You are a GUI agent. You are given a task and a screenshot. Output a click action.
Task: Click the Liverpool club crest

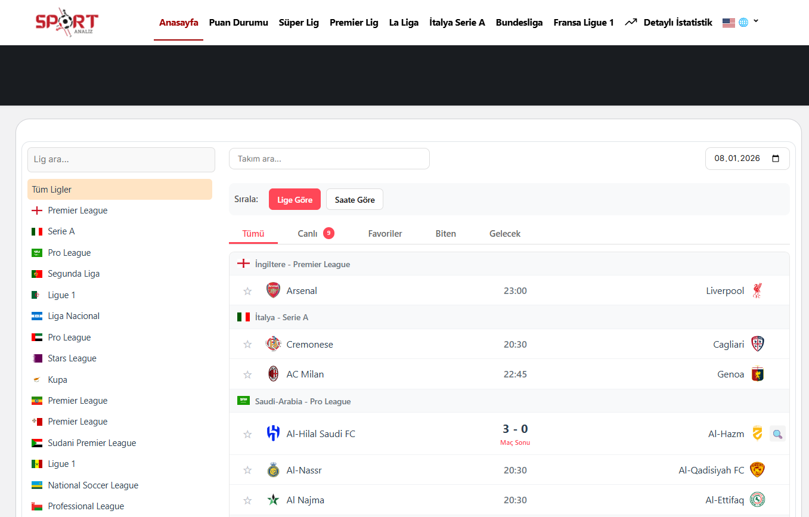click(x=757, y=290)
